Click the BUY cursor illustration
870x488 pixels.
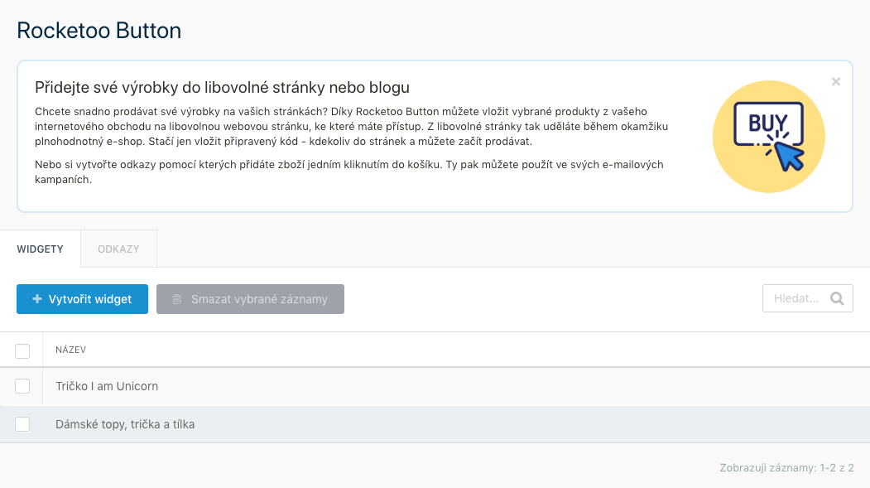[768, 137]
